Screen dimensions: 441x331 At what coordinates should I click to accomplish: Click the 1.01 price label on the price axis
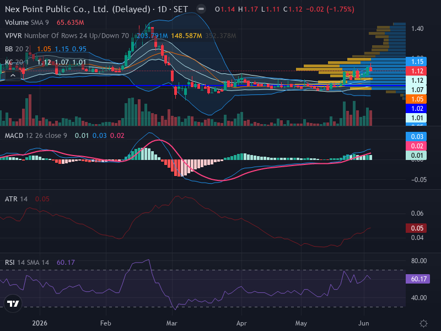(x=416, y=118)
